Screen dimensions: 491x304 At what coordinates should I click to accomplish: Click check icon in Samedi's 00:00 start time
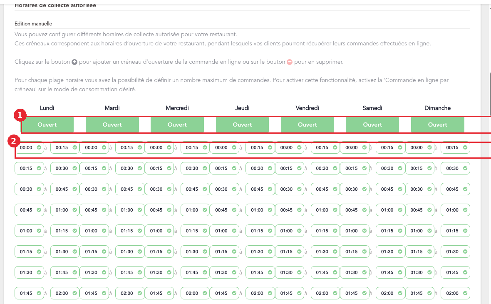[x=365, y=147]
